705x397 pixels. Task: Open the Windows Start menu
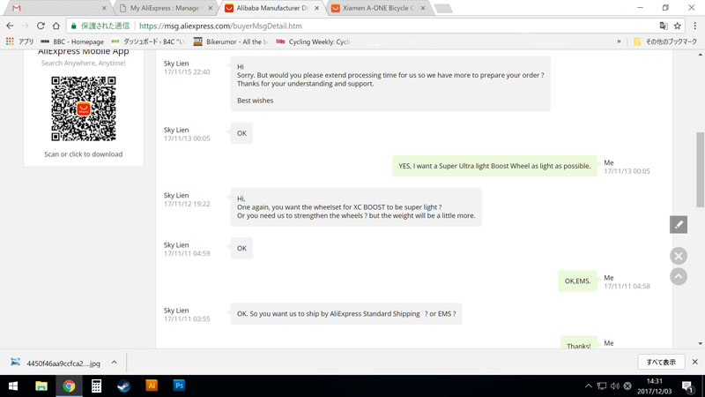point(13,386)
